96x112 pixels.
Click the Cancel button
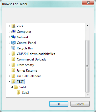coord(80,104)
